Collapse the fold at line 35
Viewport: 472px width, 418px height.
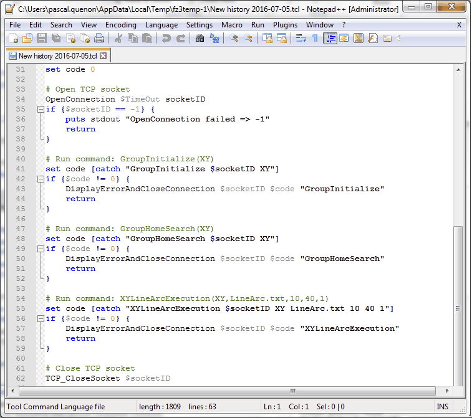[x=41, y=110]
